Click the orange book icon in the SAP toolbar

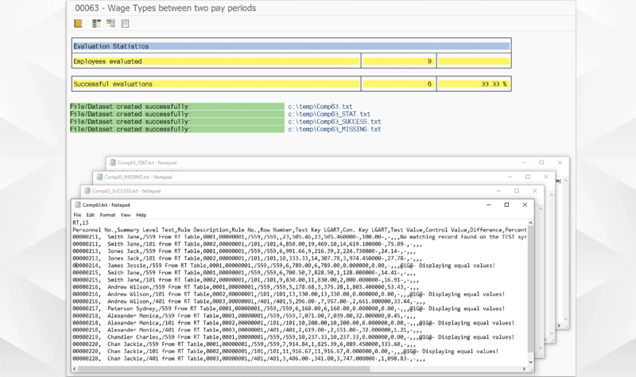click(78, 24)
